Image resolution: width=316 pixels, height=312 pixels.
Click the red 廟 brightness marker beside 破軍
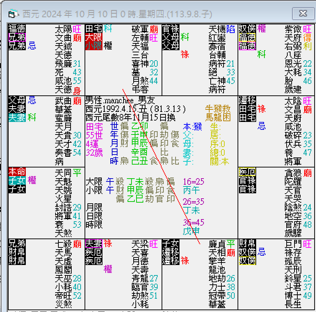154,29
